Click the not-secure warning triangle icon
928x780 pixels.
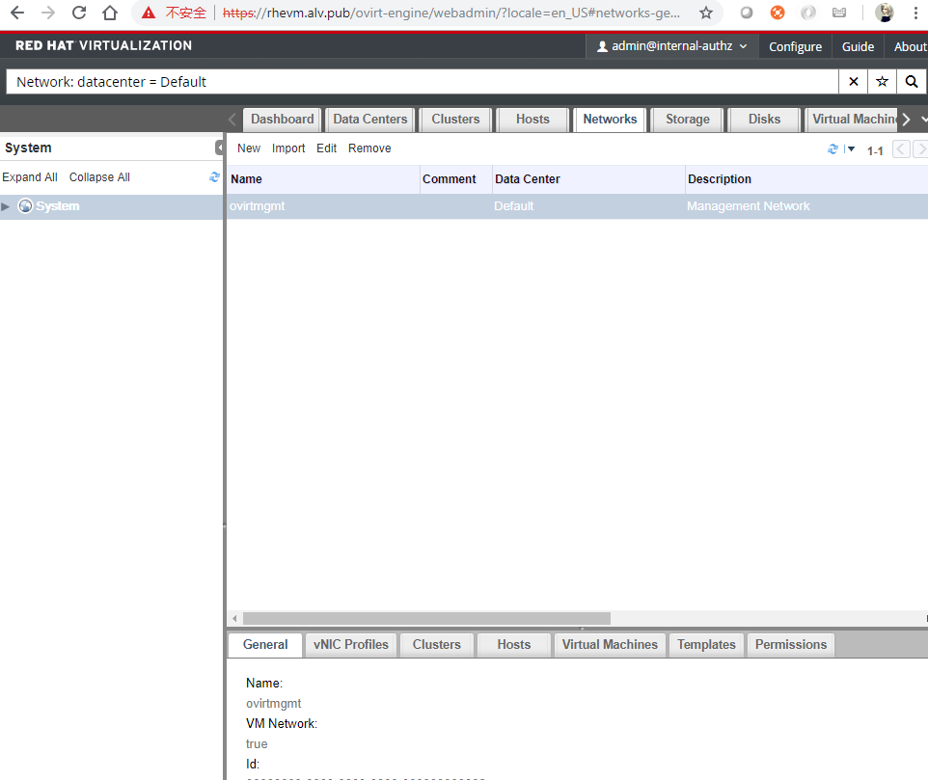[148, 13]
